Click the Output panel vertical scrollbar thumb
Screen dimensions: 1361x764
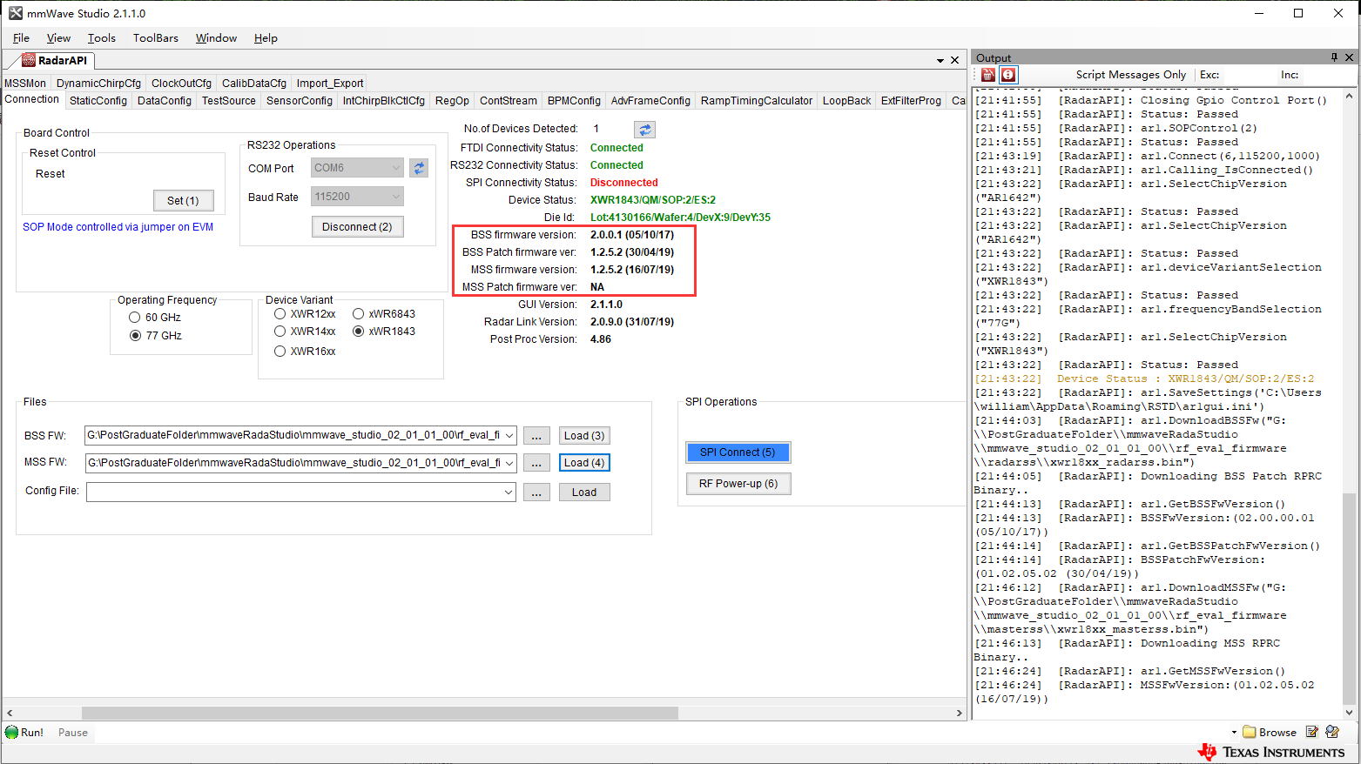coord(1349,598)
